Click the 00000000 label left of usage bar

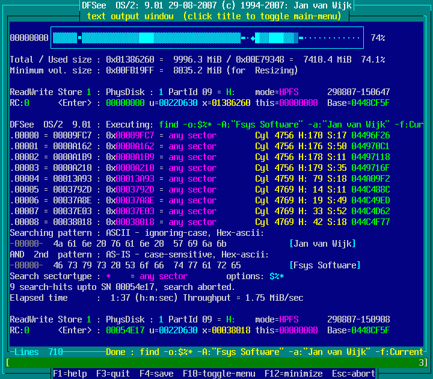pos(29,38)
